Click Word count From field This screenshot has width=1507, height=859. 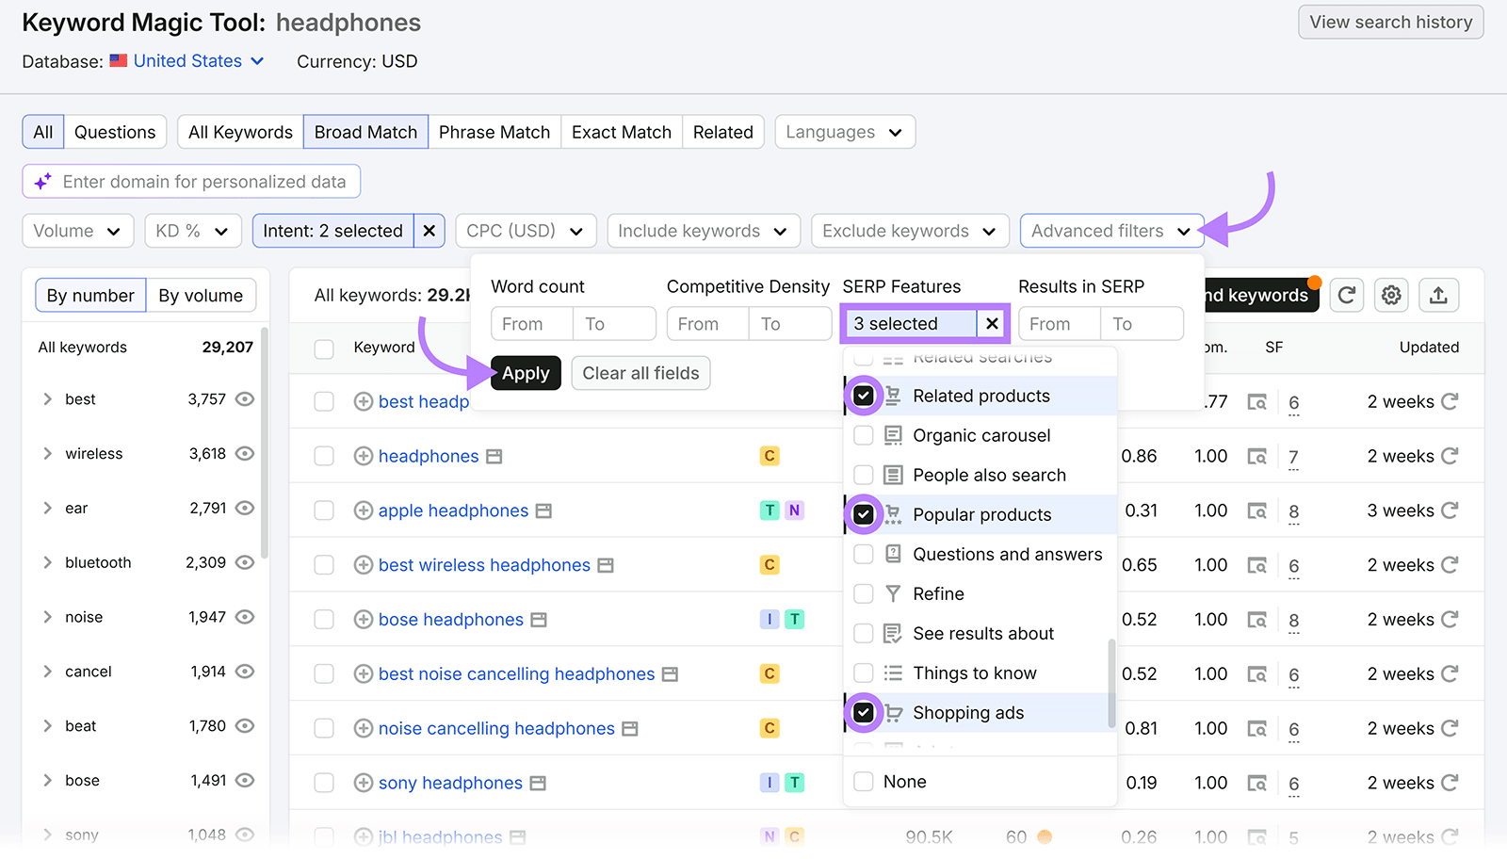[x=532, y=324]
